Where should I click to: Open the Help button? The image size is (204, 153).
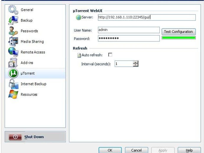click(189, 150)
